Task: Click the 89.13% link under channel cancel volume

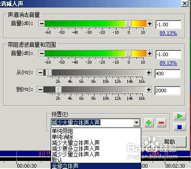Action: click(x=168, y=33)
